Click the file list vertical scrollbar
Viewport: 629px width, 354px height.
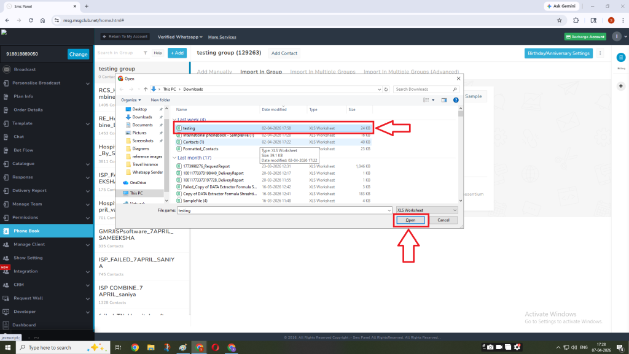tap(461, 153)
